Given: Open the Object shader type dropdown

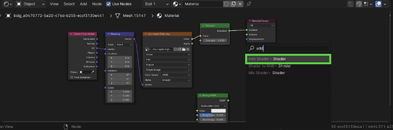Looking at the screenshot, I should pos(30,4).
